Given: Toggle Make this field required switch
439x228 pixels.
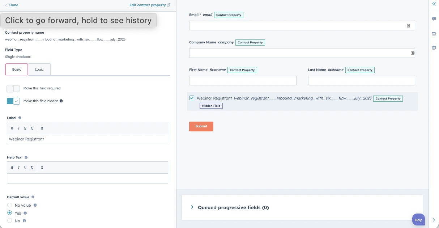Looking at the screenshot, I should click(x=13, y=88).
